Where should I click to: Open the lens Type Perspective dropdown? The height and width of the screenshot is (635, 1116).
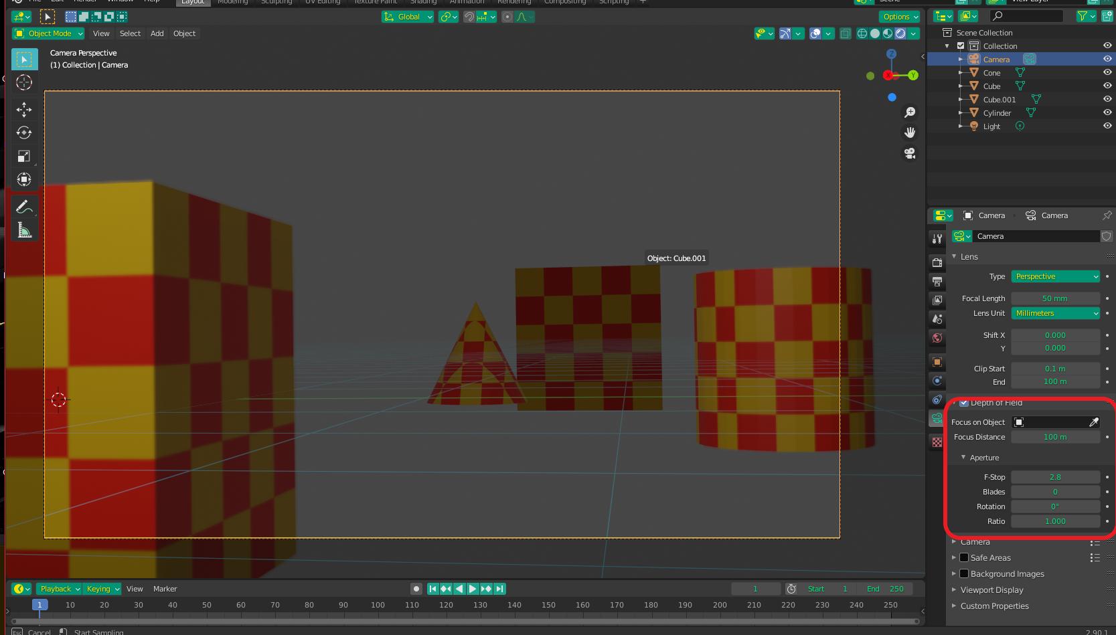[x=1055, y=276]
